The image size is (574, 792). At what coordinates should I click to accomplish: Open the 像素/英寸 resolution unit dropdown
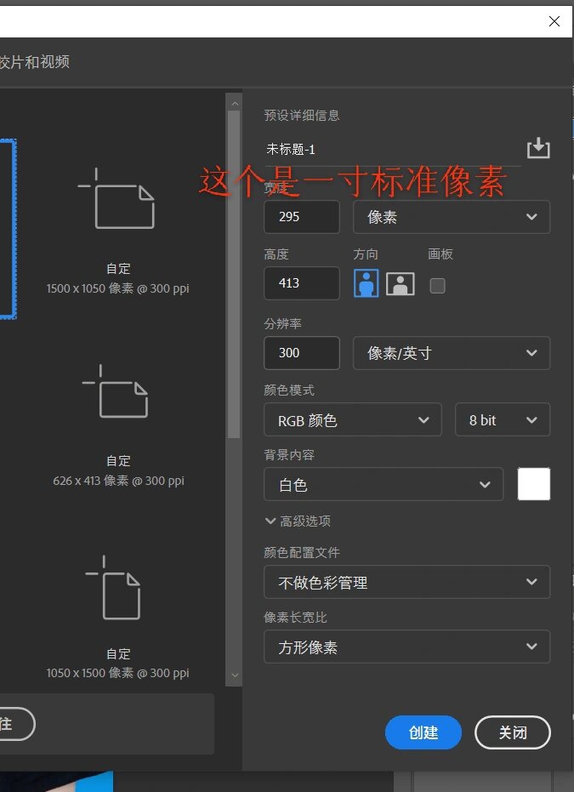pos(452,353)
